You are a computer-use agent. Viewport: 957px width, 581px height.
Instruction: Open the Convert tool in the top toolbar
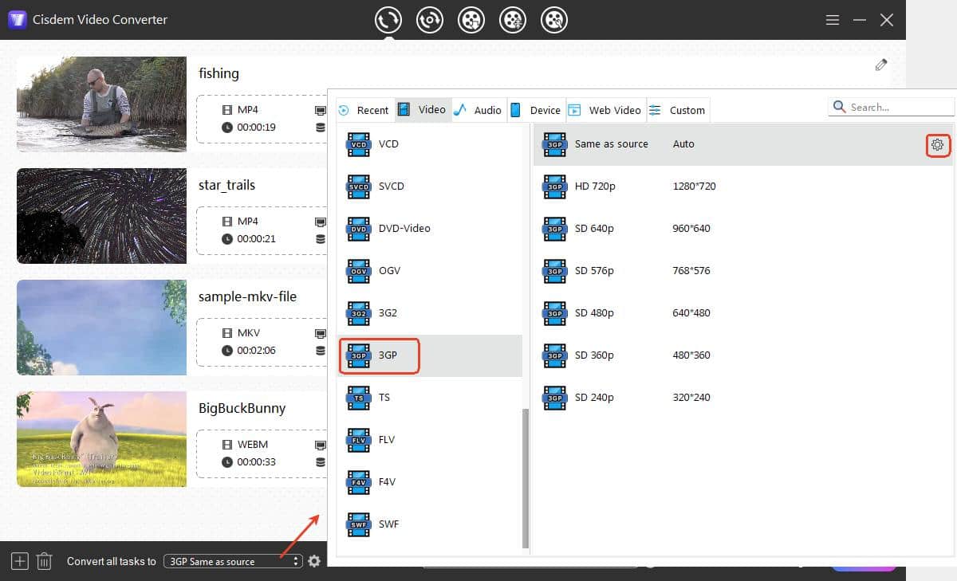[x=388, y=20]
